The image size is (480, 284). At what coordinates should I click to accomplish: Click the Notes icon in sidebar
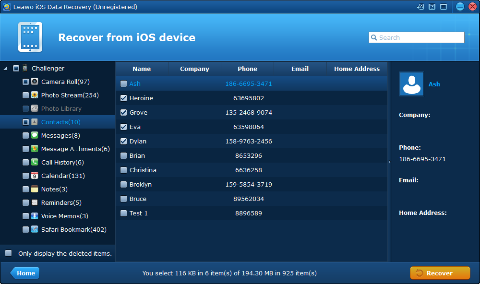pyautogui.click(x=35, y=189)
